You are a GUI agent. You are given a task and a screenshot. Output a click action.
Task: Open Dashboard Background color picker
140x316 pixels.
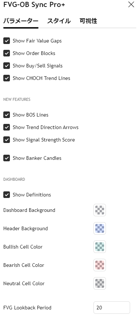100,210
